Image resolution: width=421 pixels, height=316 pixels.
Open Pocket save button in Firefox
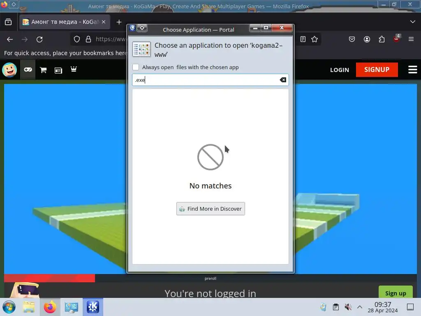pyautogui.click(x=352, y=39)
